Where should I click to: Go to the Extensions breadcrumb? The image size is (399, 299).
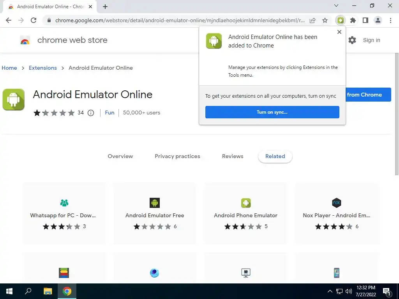(43, 68)
